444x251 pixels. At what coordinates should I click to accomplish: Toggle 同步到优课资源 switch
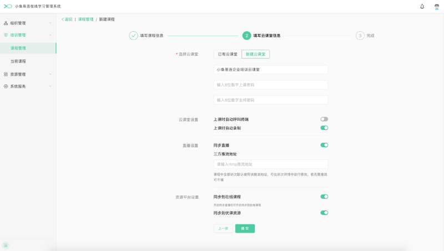pos(324,213)
